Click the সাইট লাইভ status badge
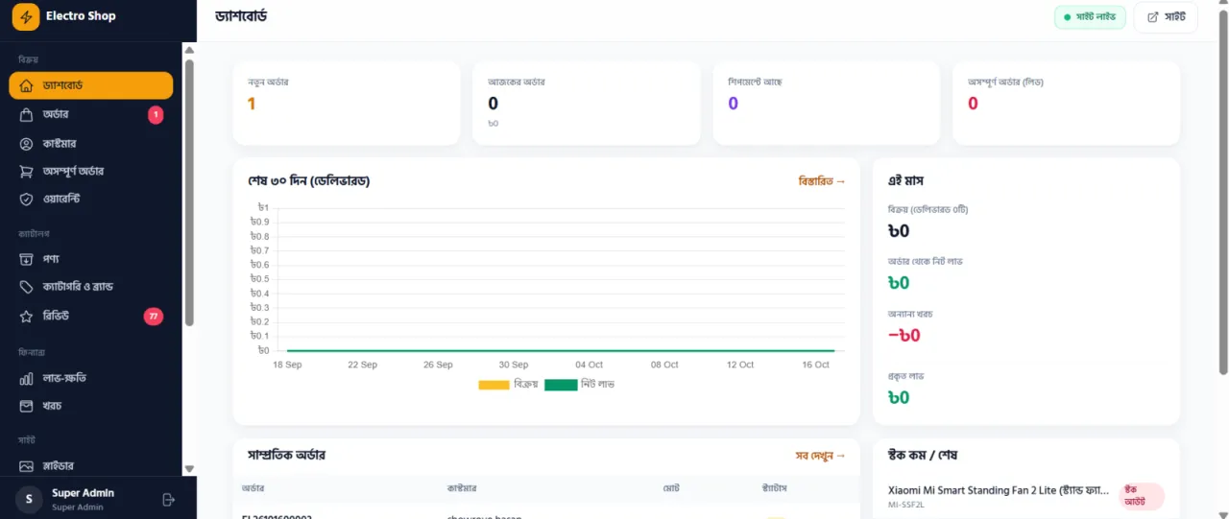1229x519 pixels. (1090, 17)
